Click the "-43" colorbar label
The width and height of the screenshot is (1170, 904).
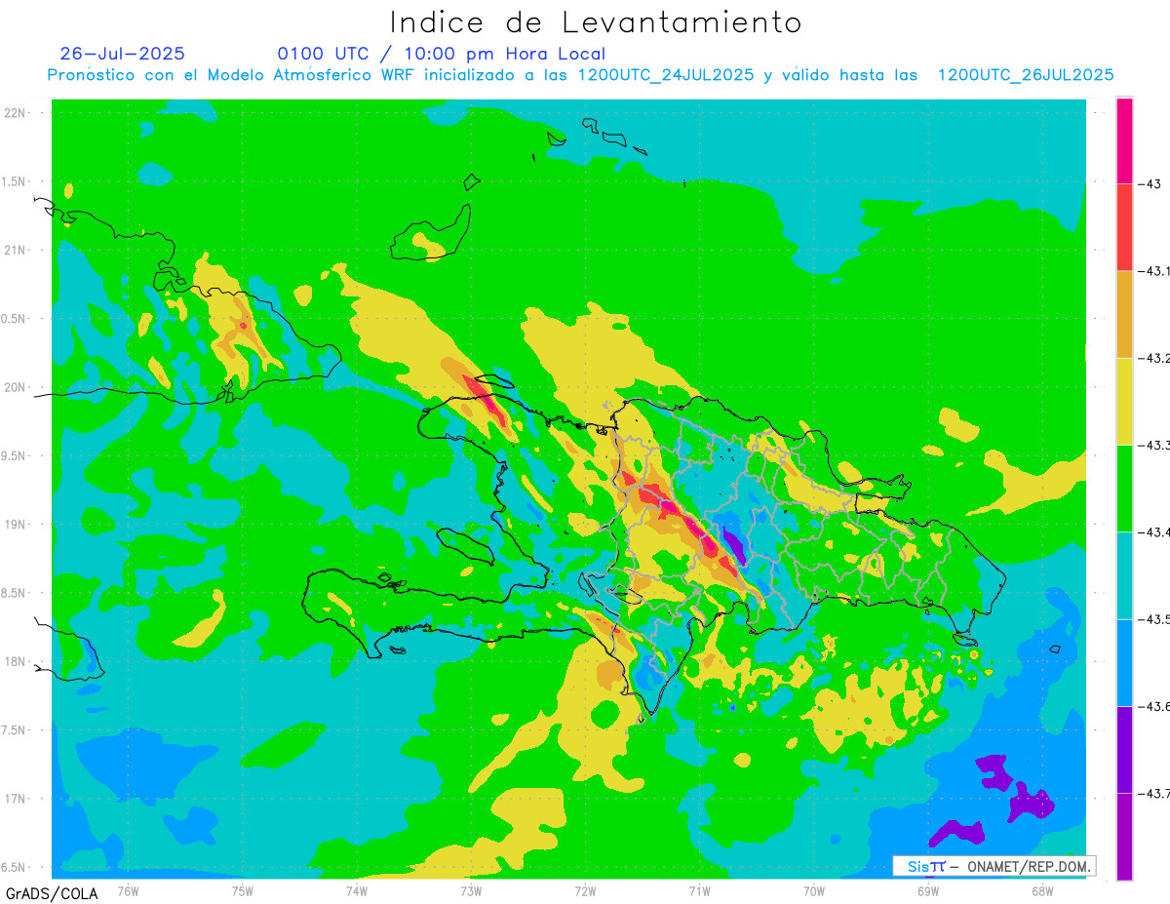(x=1149, y=183)
